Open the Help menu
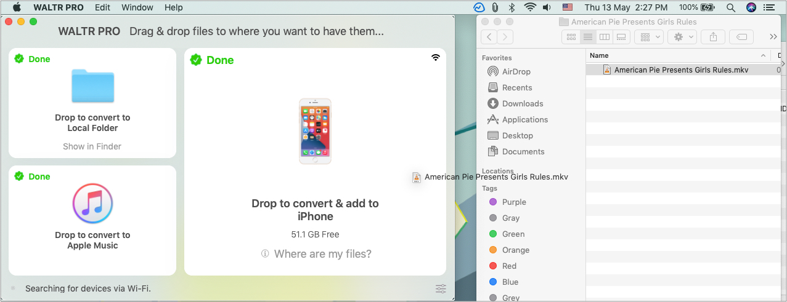 tap(174, 7)
